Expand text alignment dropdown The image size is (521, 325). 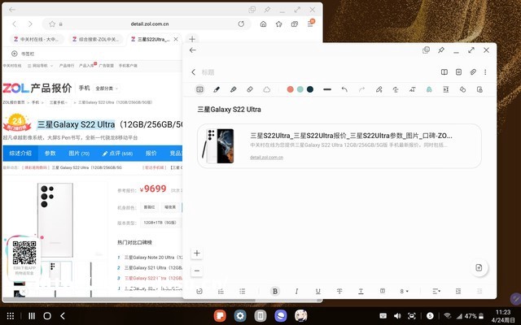coord(436,291)
